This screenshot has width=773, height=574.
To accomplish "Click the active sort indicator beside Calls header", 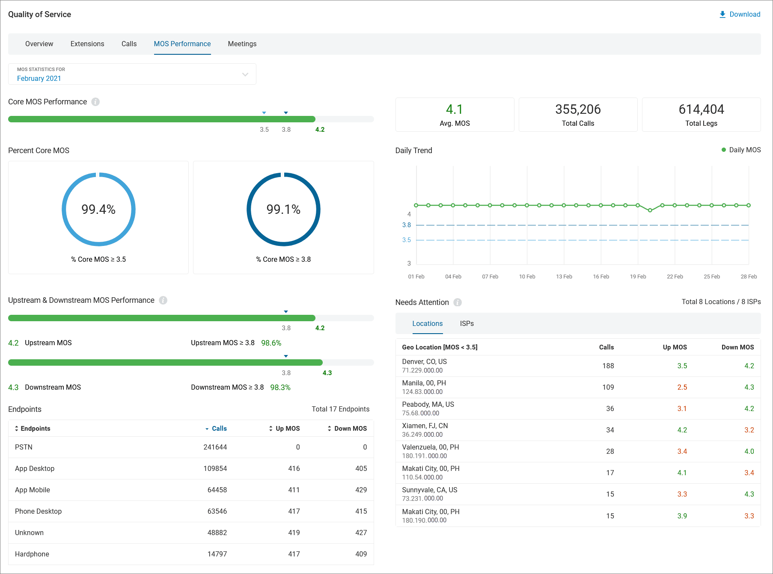I will [x=207, y=428].
